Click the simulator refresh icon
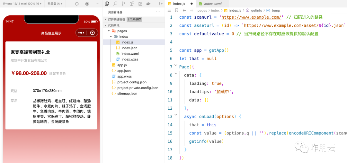Screen dimensions: 347x163 coord(77,4)
